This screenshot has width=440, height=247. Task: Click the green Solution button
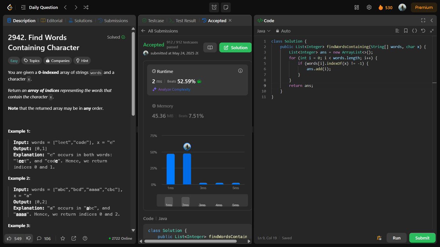click(235, 48)
